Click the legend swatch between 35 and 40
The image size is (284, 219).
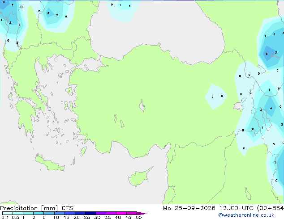pos(111,213)
